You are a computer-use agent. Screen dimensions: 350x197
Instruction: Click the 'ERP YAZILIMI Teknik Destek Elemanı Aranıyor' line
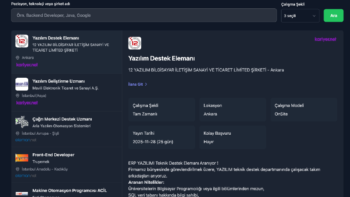pyautogui.click(x=173, y=163)
